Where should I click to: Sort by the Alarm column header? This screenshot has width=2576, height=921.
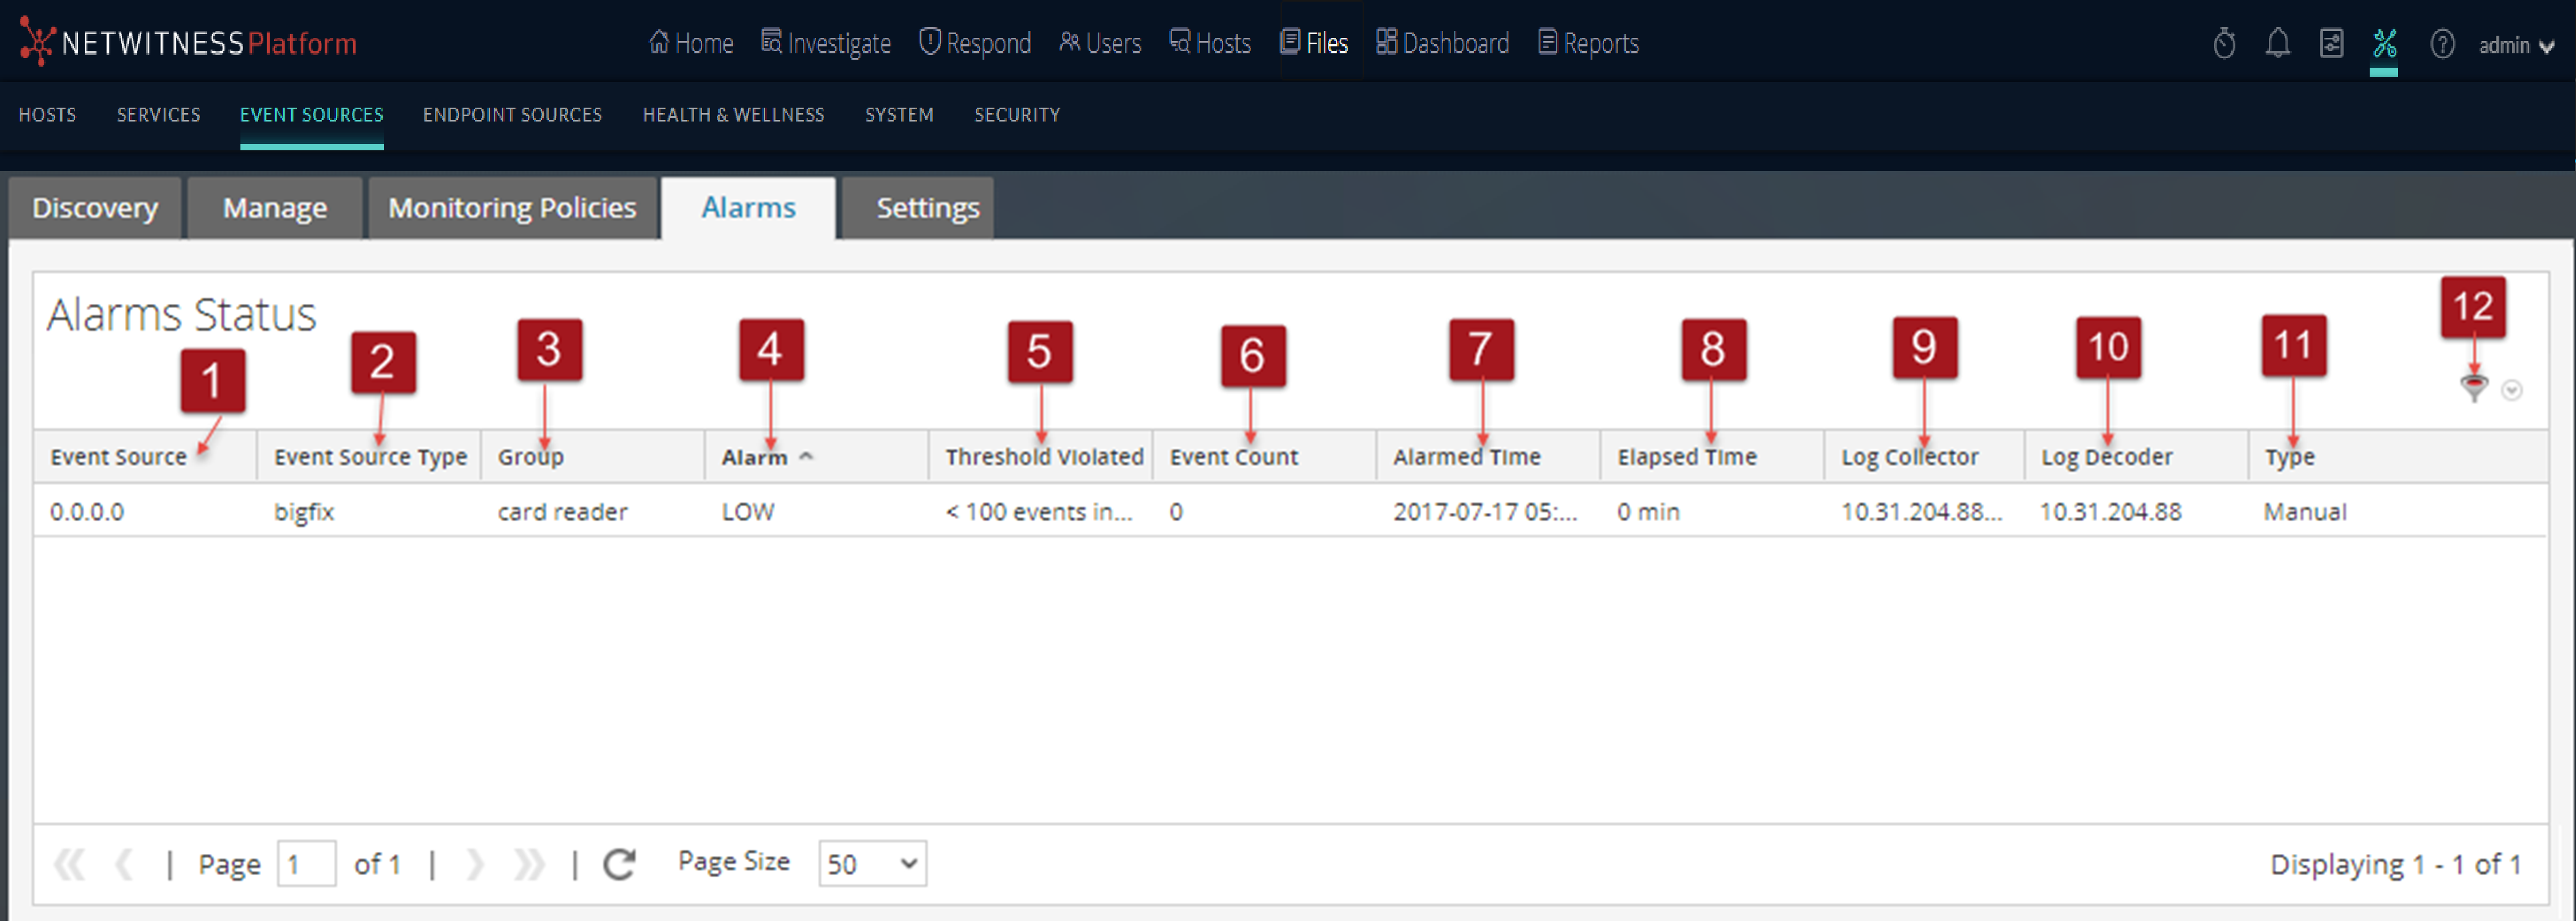click(x=755, y=457)
